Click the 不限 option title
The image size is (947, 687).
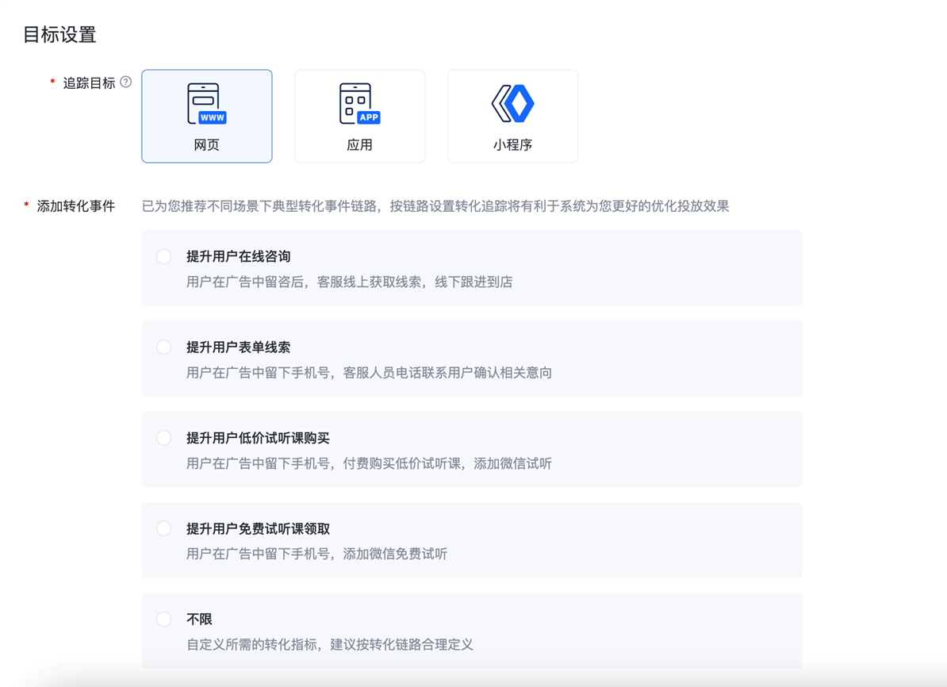point(199,619)
